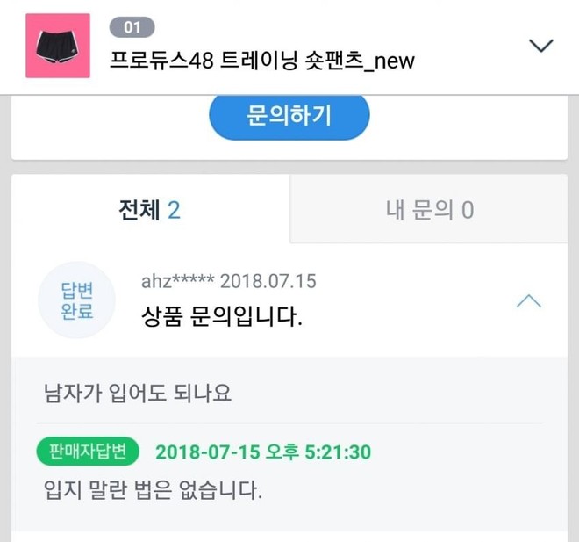This screenshot has height=542, width=579.
Task: Click the green 판매자답변 badge
Action: 89,452
